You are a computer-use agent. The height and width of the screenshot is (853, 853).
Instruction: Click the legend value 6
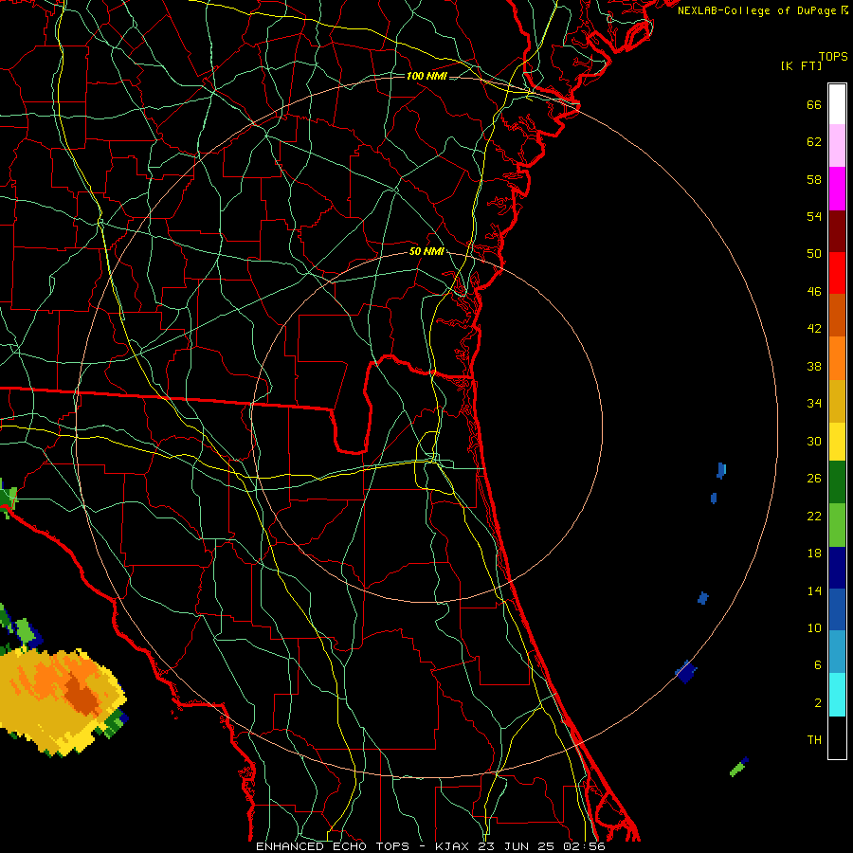tap(818, 665)
